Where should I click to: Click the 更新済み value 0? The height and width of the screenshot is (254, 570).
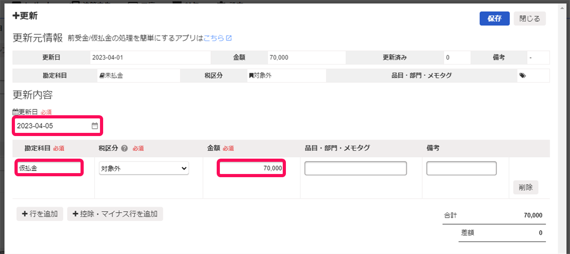click(x=448, y=57)
